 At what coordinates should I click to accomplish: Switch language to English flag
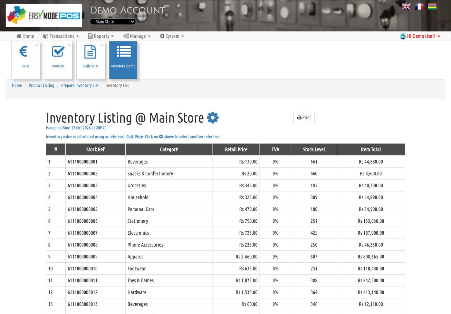tap(406, 6)
